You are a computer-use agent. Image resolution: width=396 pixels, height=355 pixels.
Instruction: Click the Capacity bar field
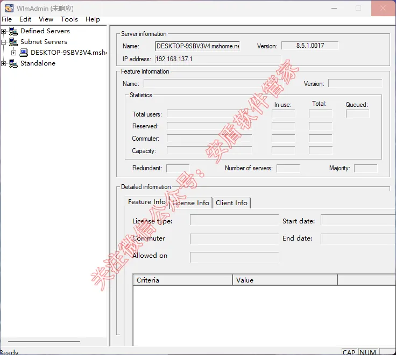click(x=209, y=150)
